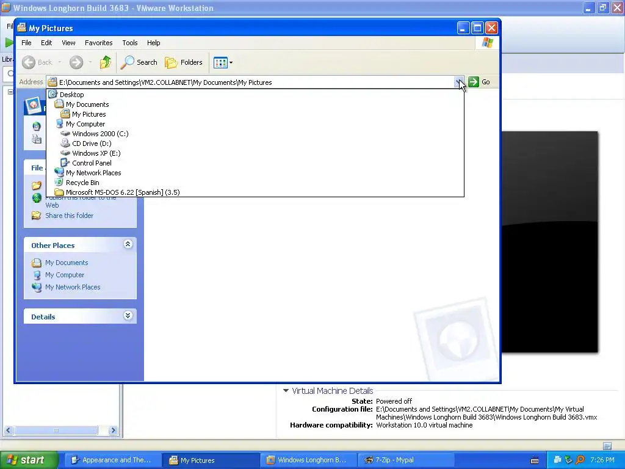Open the Views toolbar dropdown
Image resolution: width=625 pixels, height=469 pixels.
223,63
